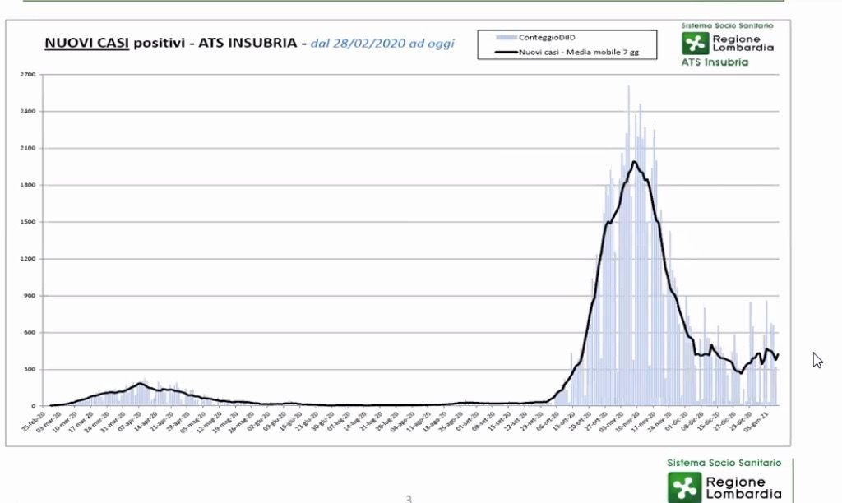Screen dimensions: 842x503
Task: Click the 'ATS Insubria' green text label
Action: (715, 62)
